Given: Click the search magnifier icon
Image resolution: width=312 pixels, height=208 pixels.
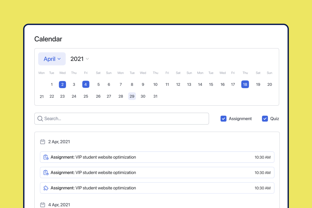Looking at the screenshot, I should click(40, 119).
